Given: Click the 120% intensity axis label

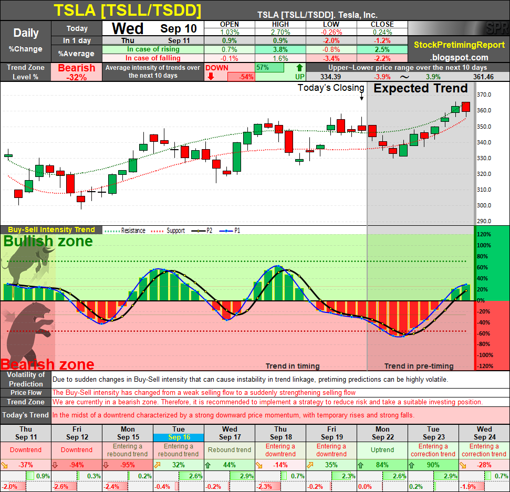Looking at the screenshot, I should point(484,235).
